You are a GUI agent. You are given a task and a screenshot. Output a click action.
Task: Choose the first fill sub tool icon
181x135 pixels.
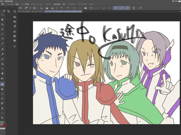pyautogui.click(x=15, y=17)
